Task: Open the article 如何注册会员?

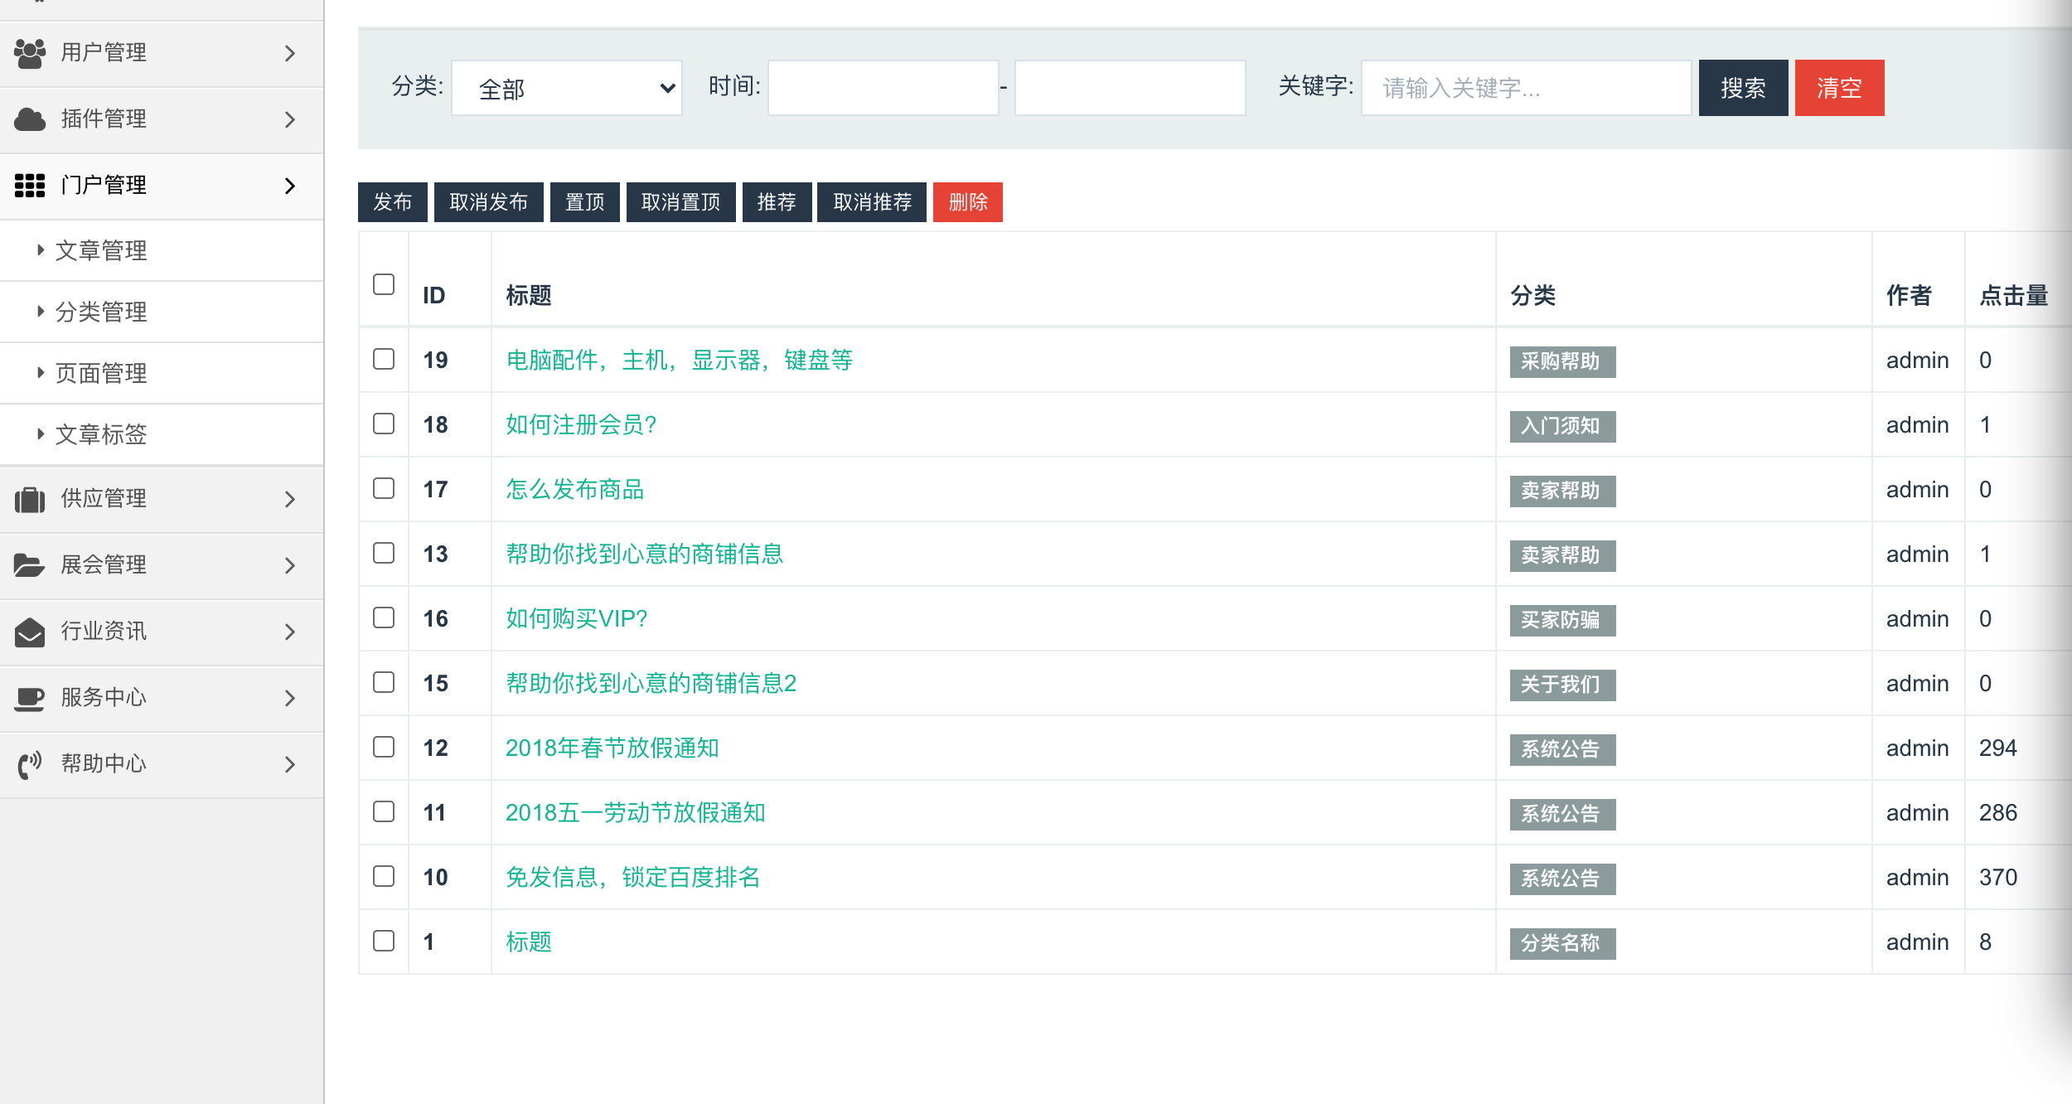Action: click(x=580, y=424)
